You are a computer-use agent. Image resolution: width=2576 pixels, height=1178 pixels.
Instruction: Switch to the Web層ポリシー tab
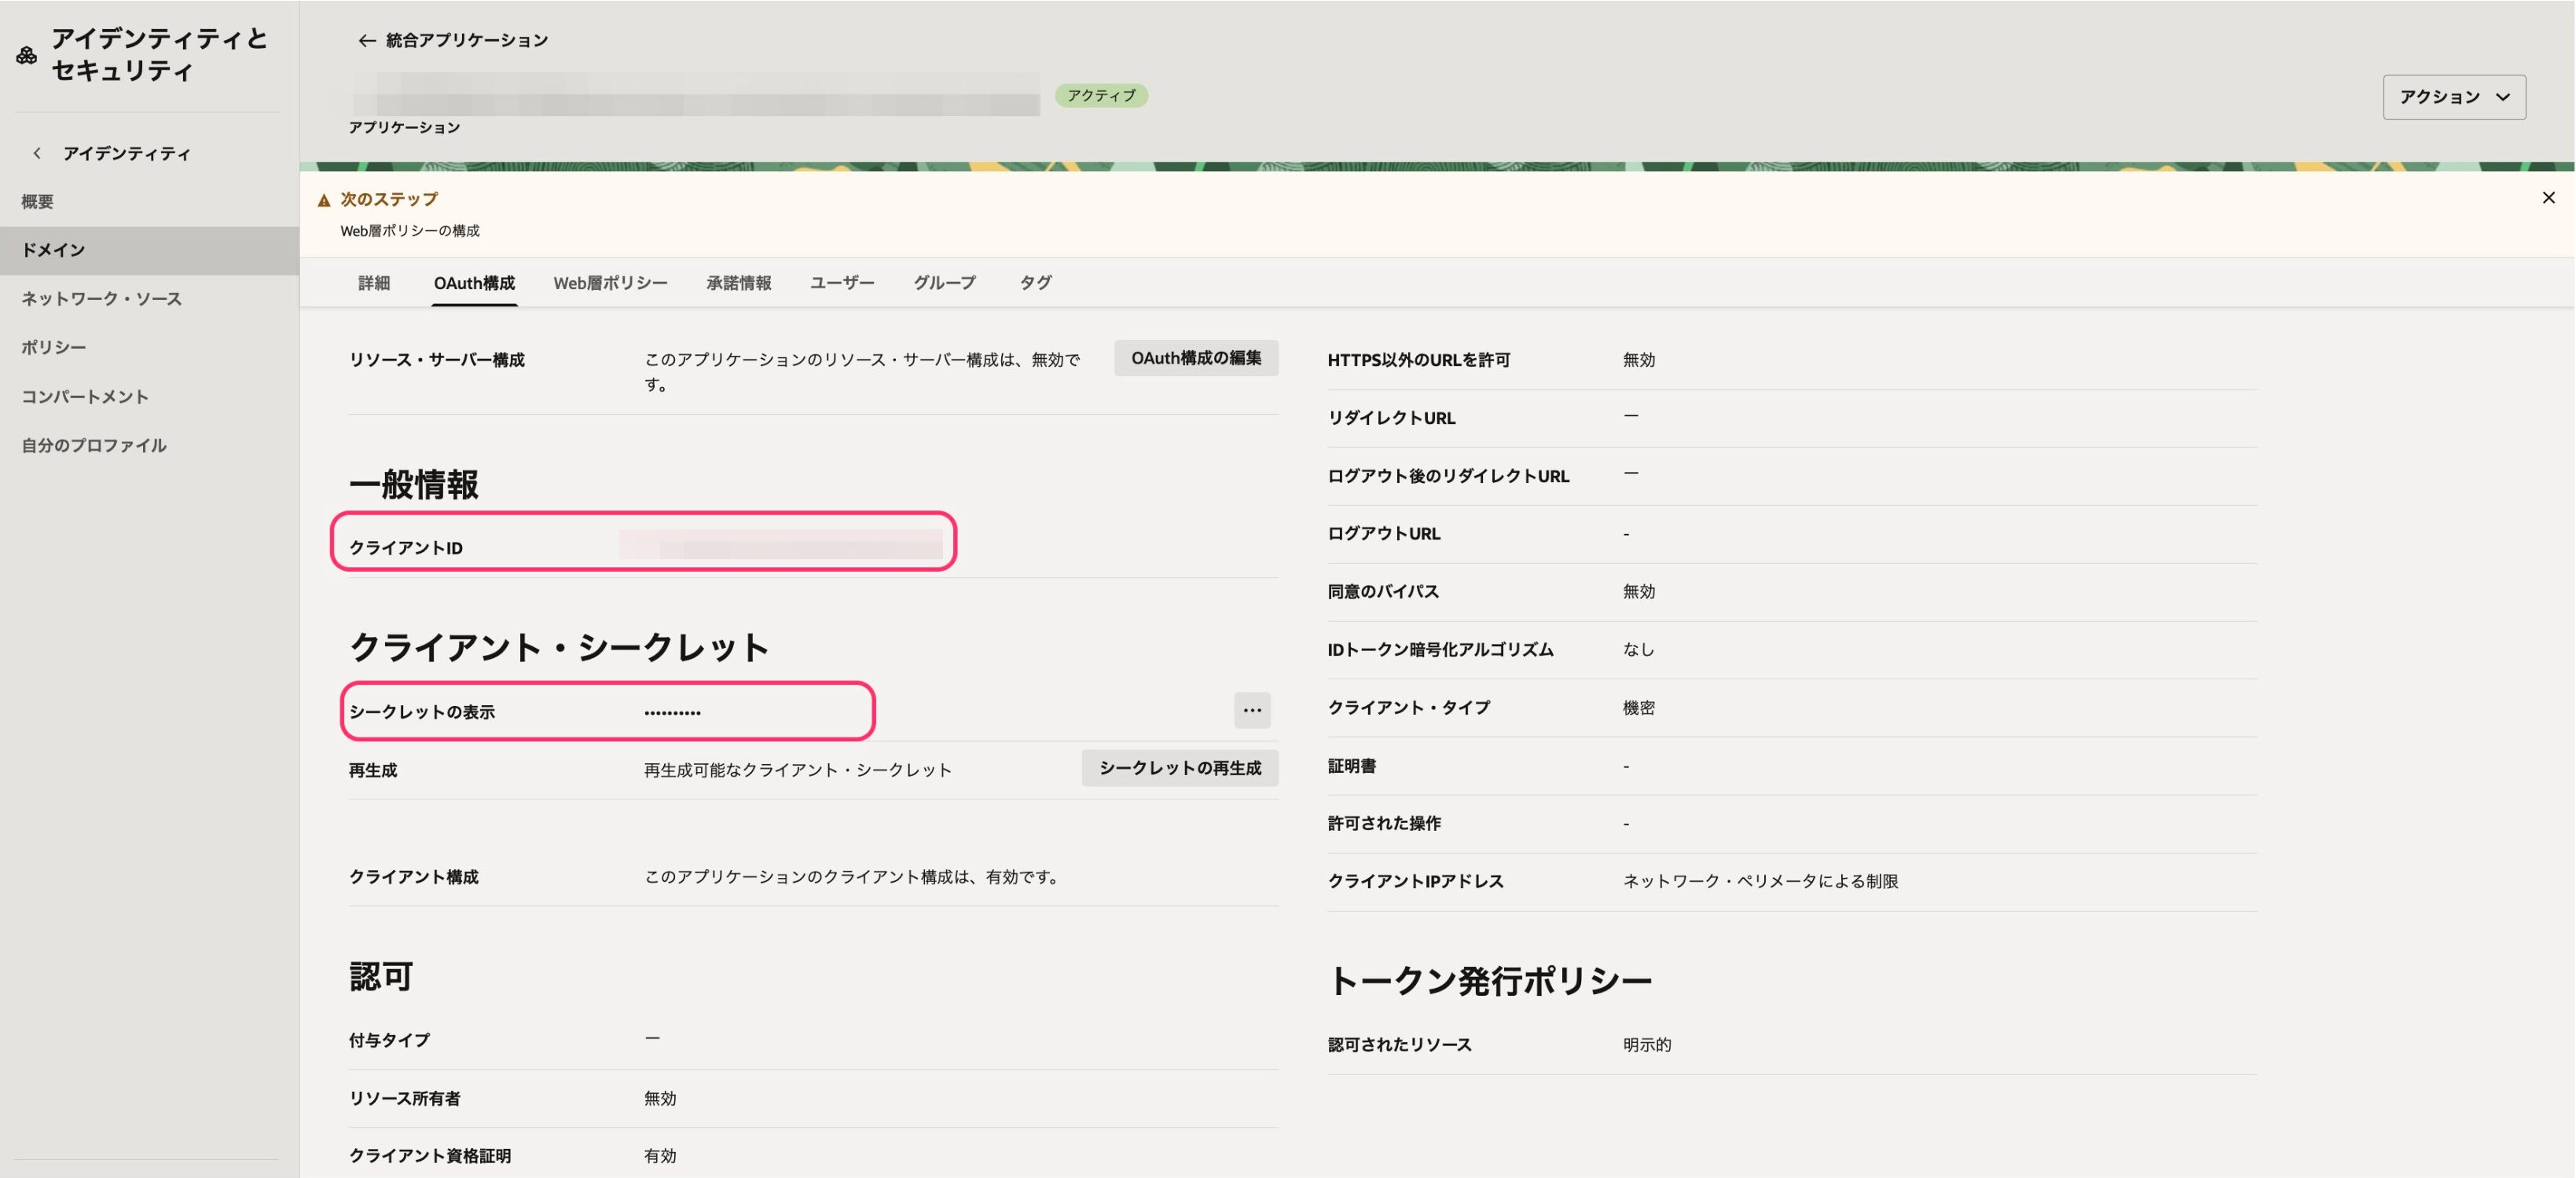611,283
